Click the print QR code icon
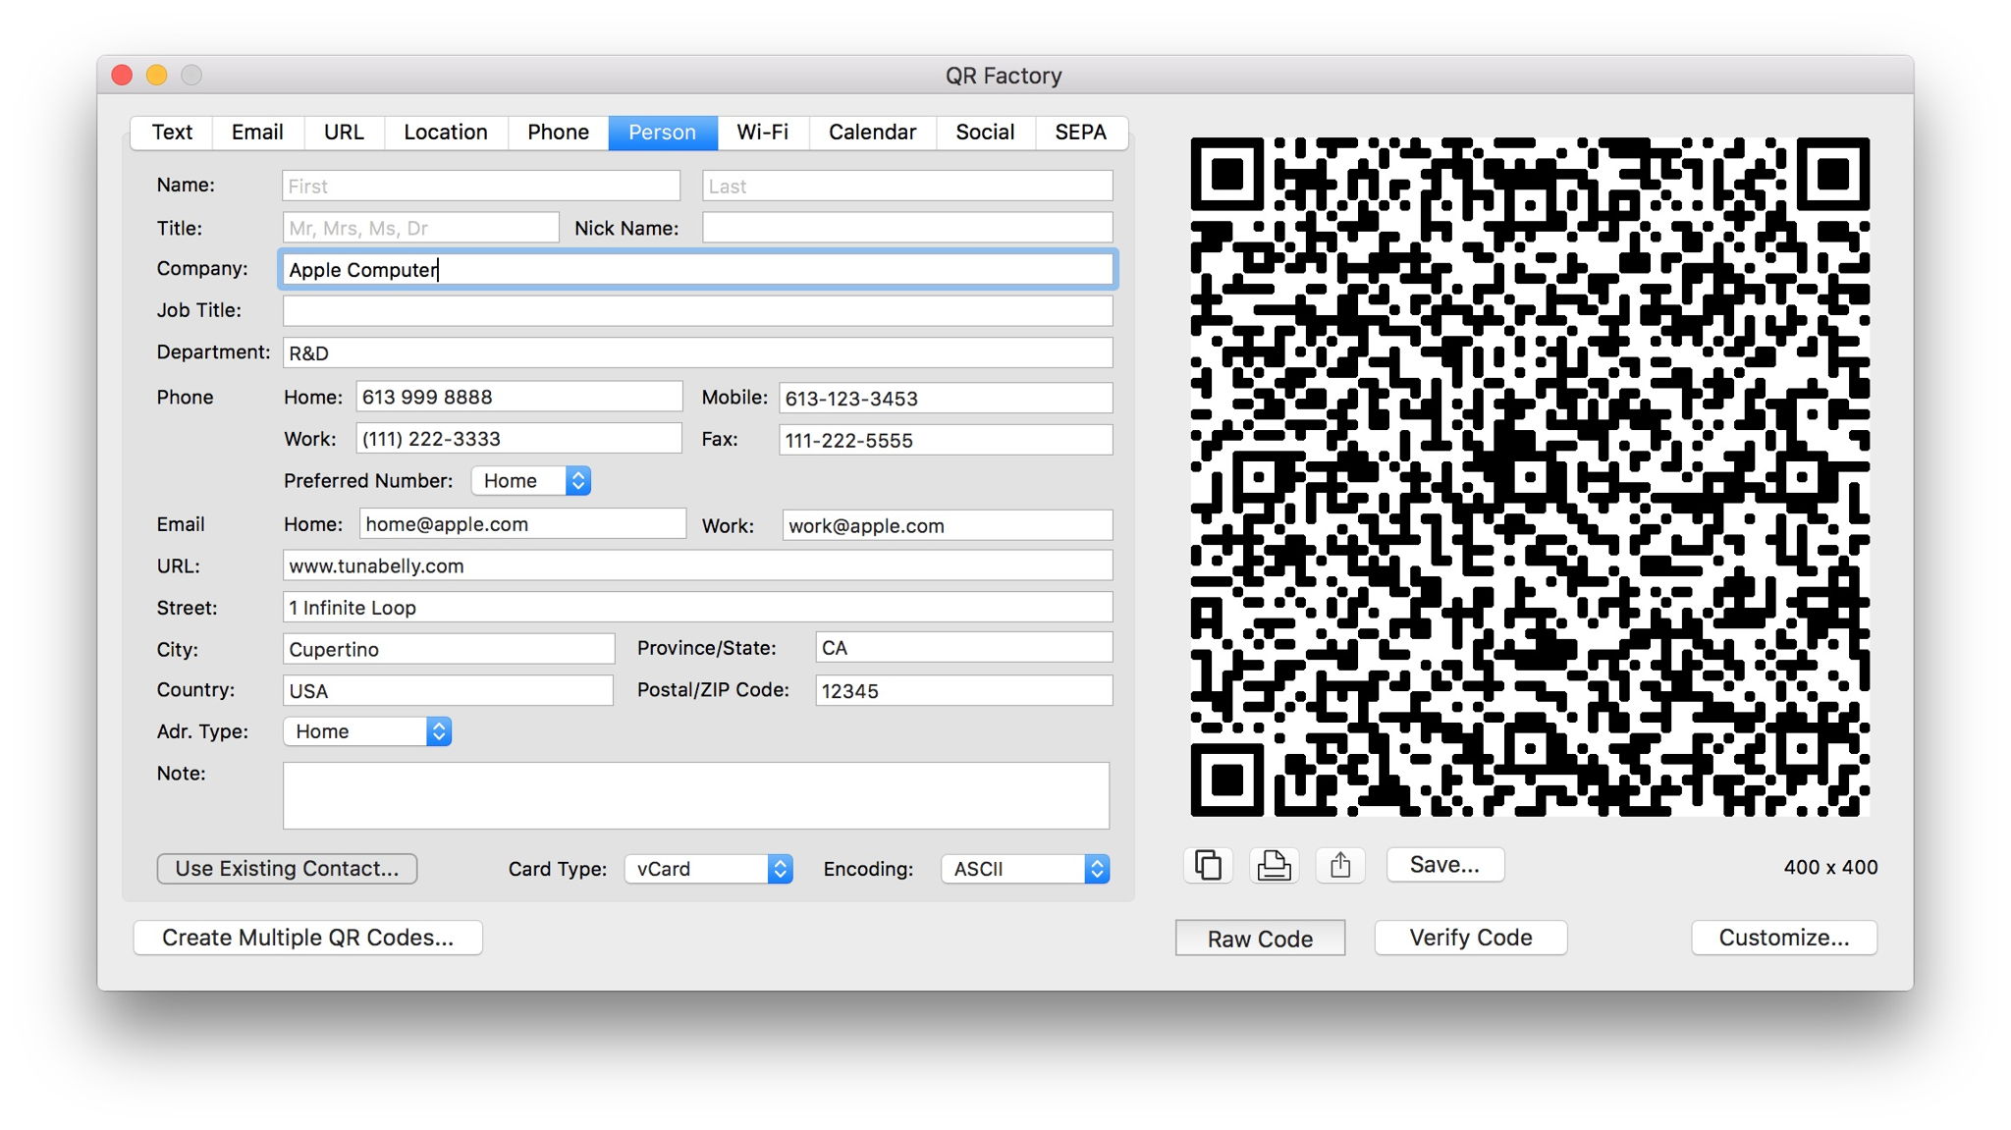 pyautogui.click(x=1274, y=865)
